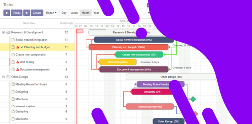The width and height of the screenshot is (252, 124).
Task: Select the Research & Development tree label
Action: coord(27,32)
